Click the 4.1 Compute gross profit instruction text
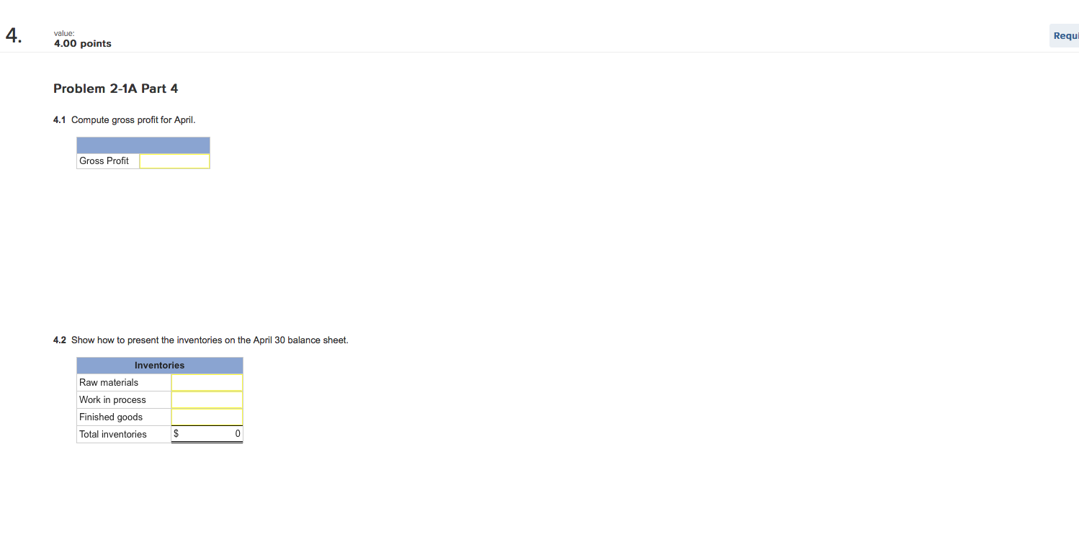 [x=125, y=119]
